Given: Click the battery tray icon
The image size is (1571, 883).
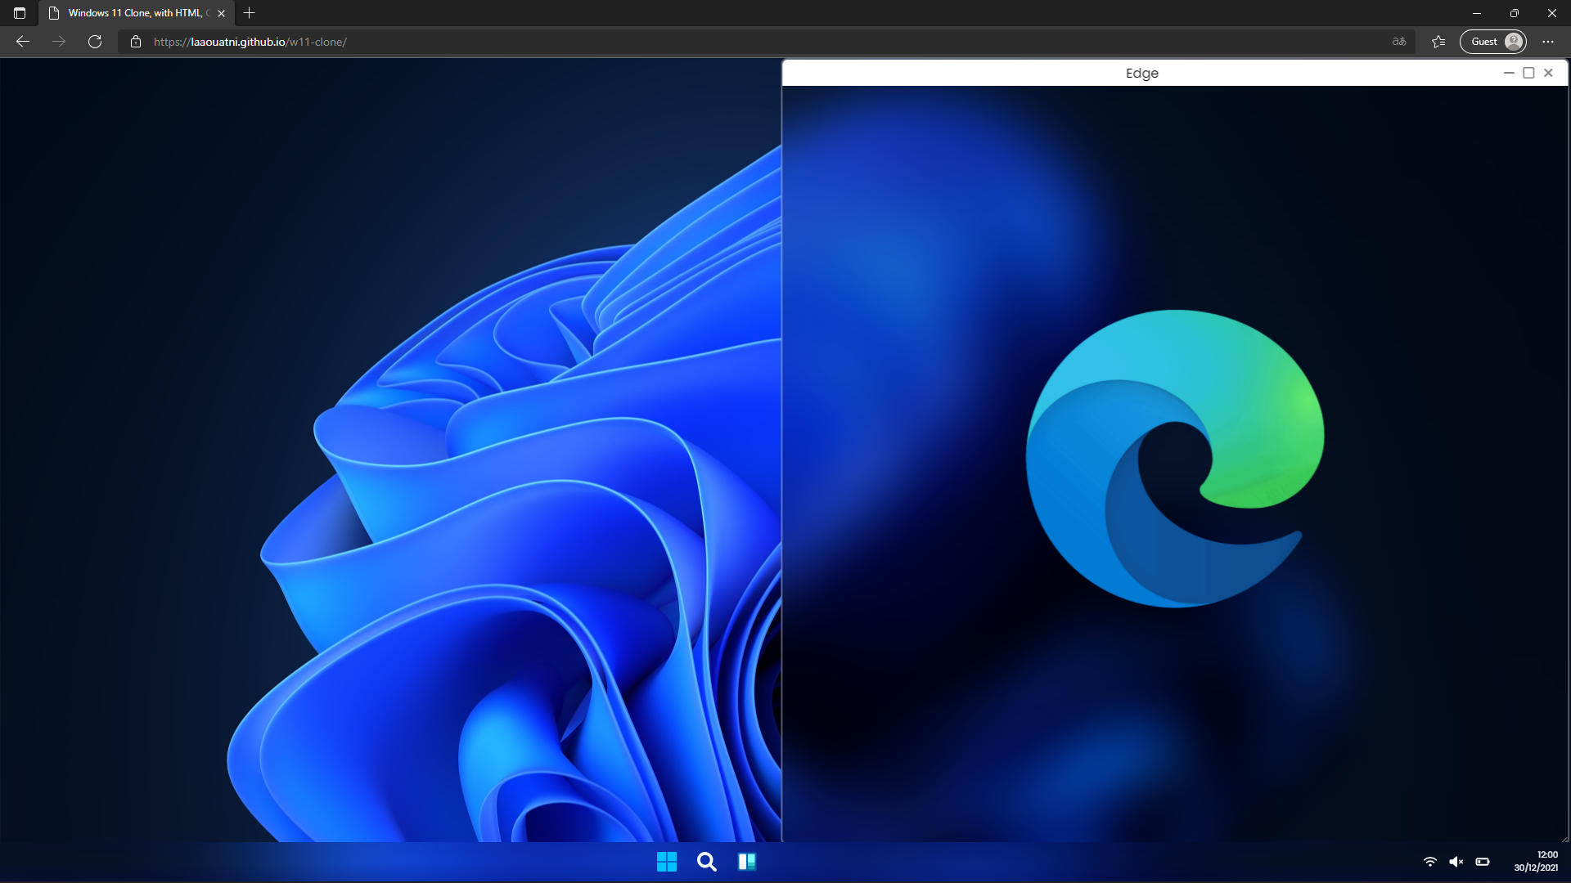Looking at the screenshot, I should (1483, 862).
